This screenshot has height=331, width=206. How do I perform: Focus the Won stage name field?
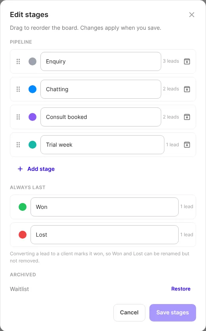(105, 207)
